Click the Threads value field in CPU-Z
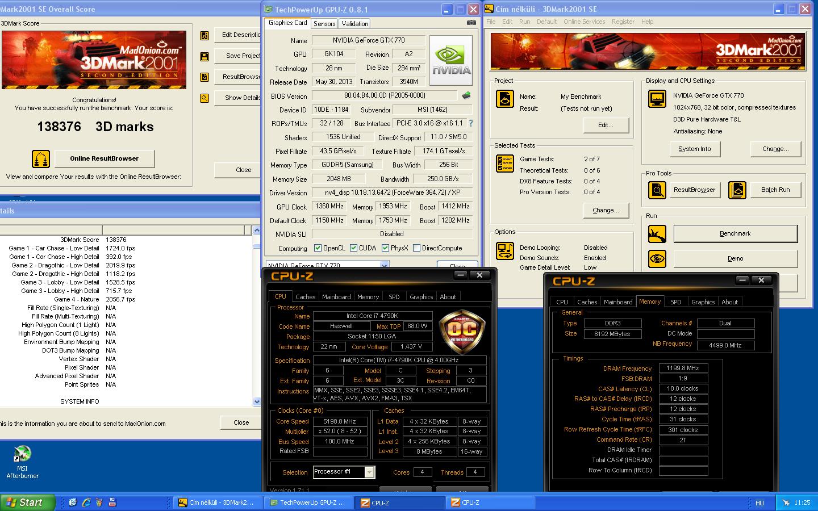Viewport: 818px width, 511px height. (475, 472)
